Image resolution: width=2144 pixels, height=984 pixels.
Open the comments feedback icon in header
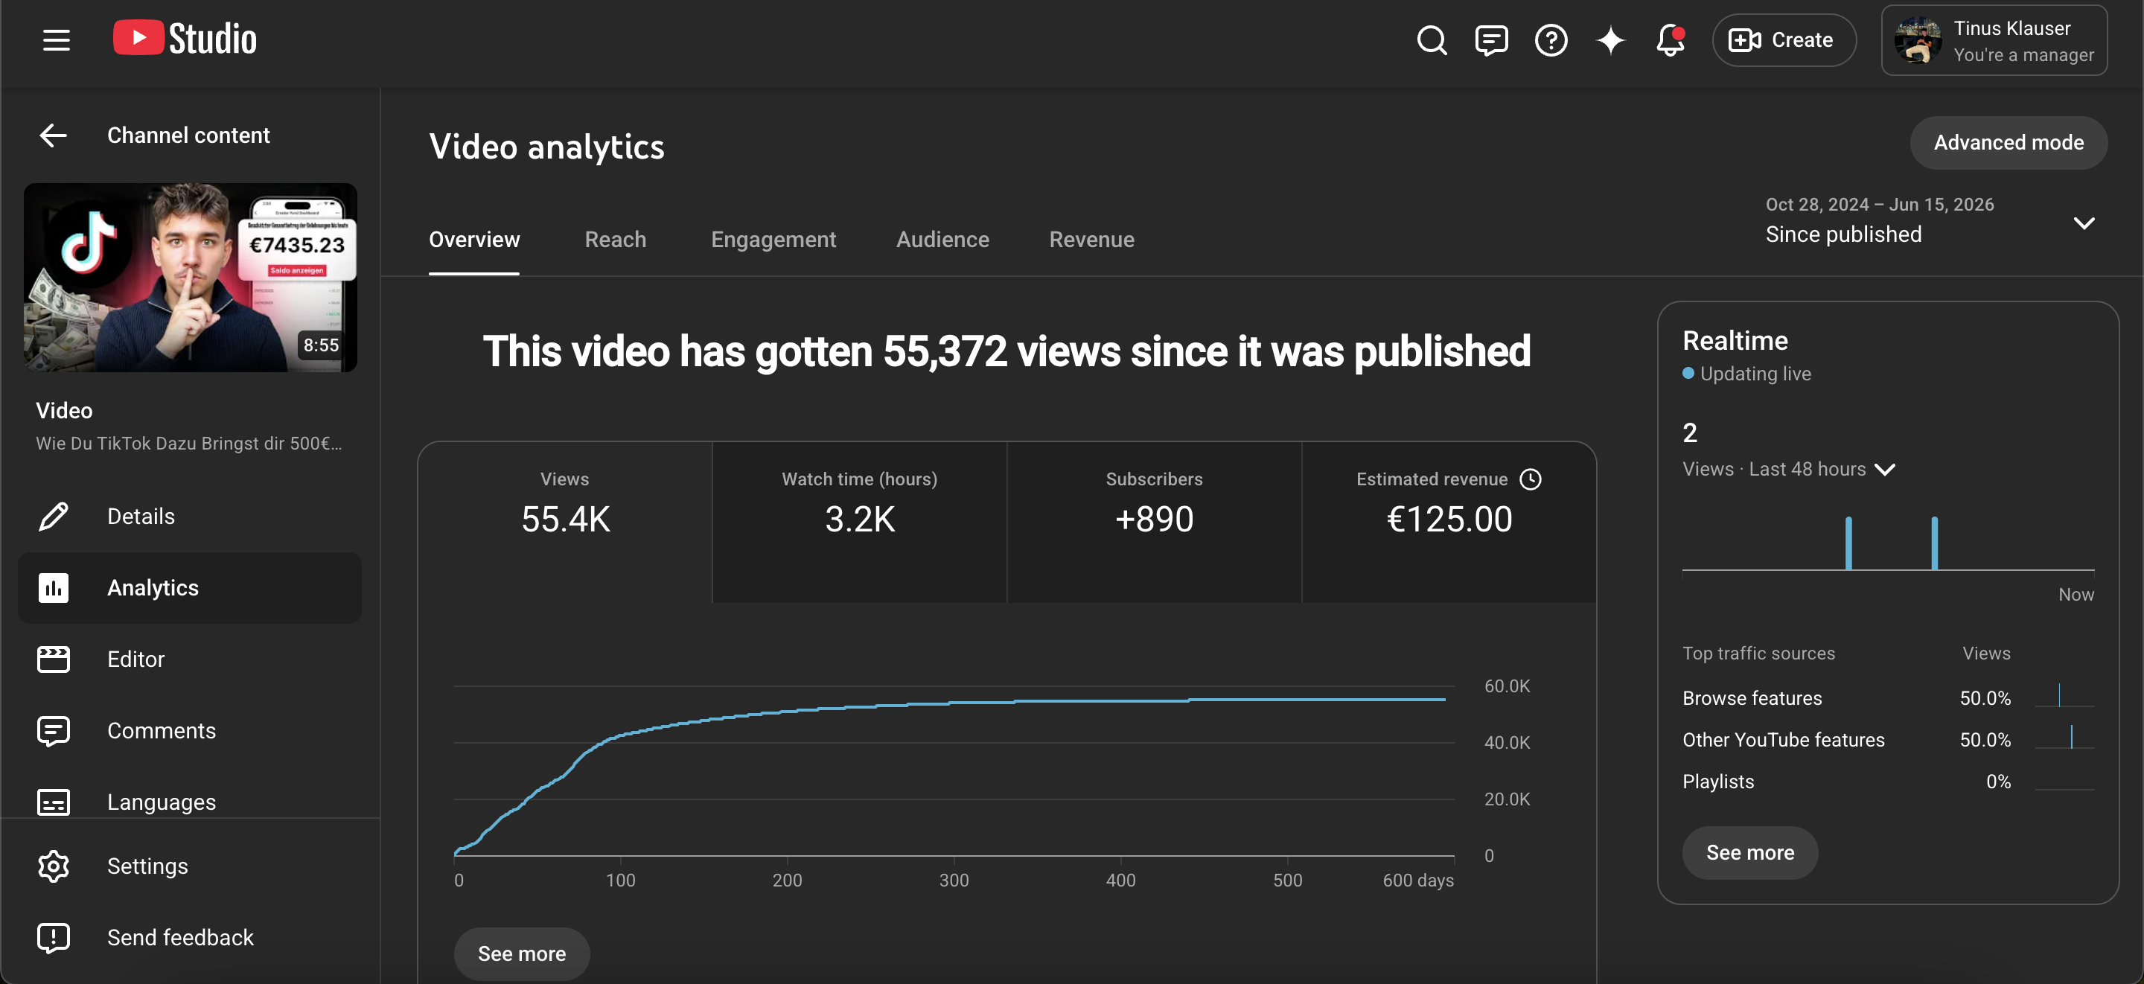[x=1491, y=40]
